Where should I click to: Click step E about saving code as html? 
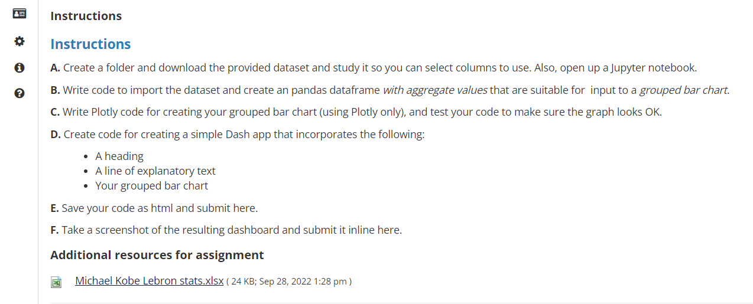coord(154,208)
